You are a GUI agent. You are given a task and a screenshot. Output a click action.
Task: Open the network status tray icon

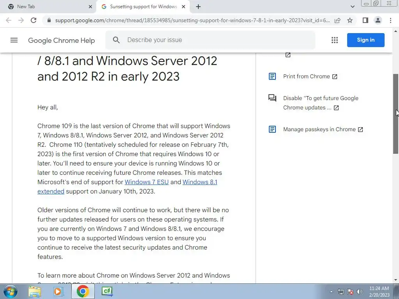pyautogui.click(x=341, y=292)
